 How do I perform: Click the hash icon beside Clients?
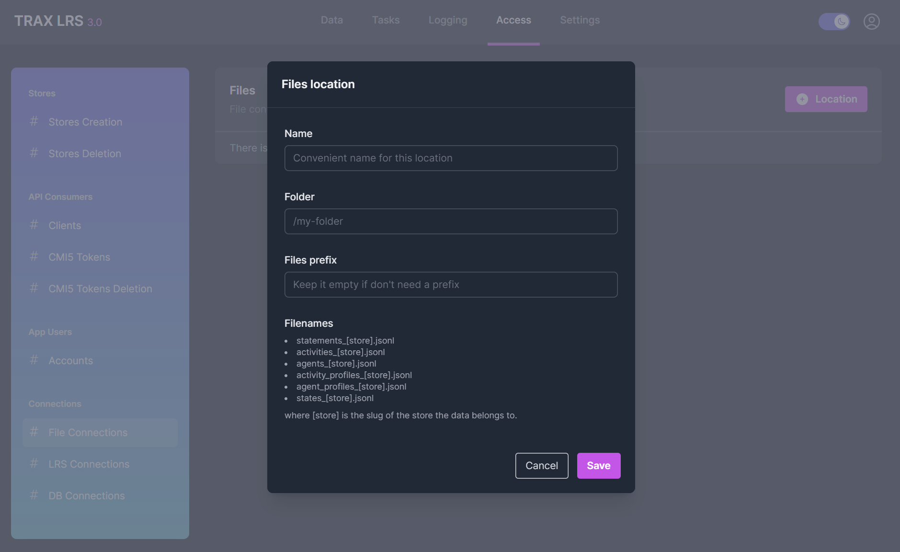click(34, 225)
